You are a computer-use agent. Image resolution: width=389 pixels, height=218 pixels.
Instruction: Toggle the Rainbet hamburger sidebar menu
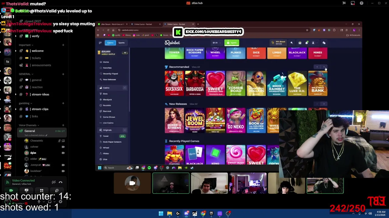tap(100, 43)
